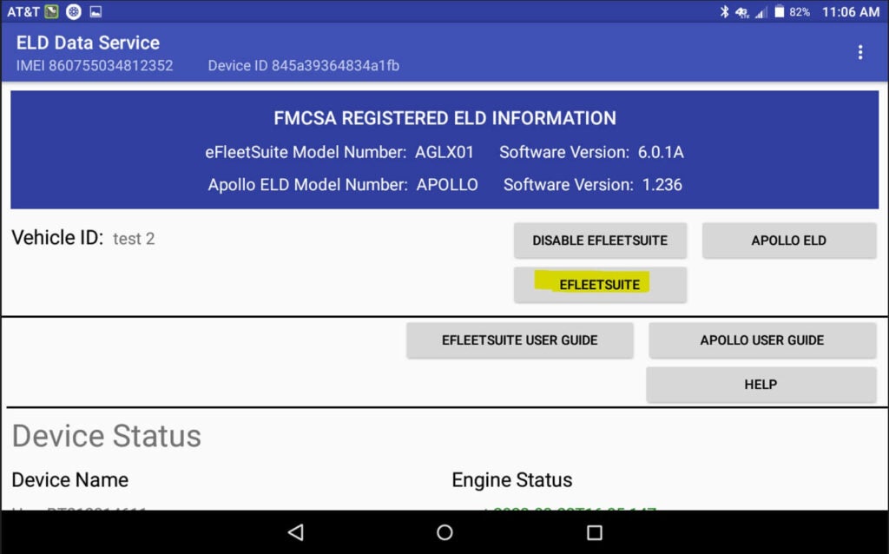Tap the Vehicle ID value test 2

134,239
